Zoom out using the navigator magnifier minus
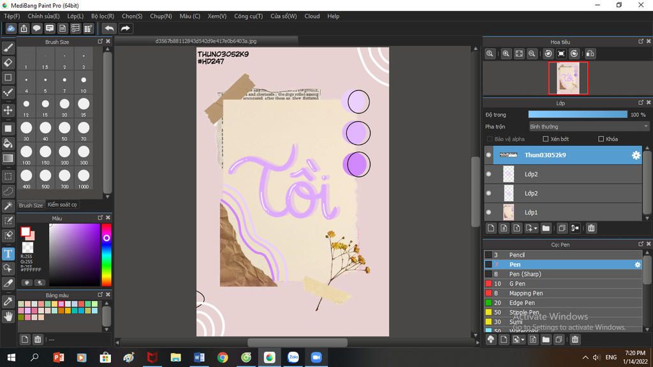 (x=532, y=54)
